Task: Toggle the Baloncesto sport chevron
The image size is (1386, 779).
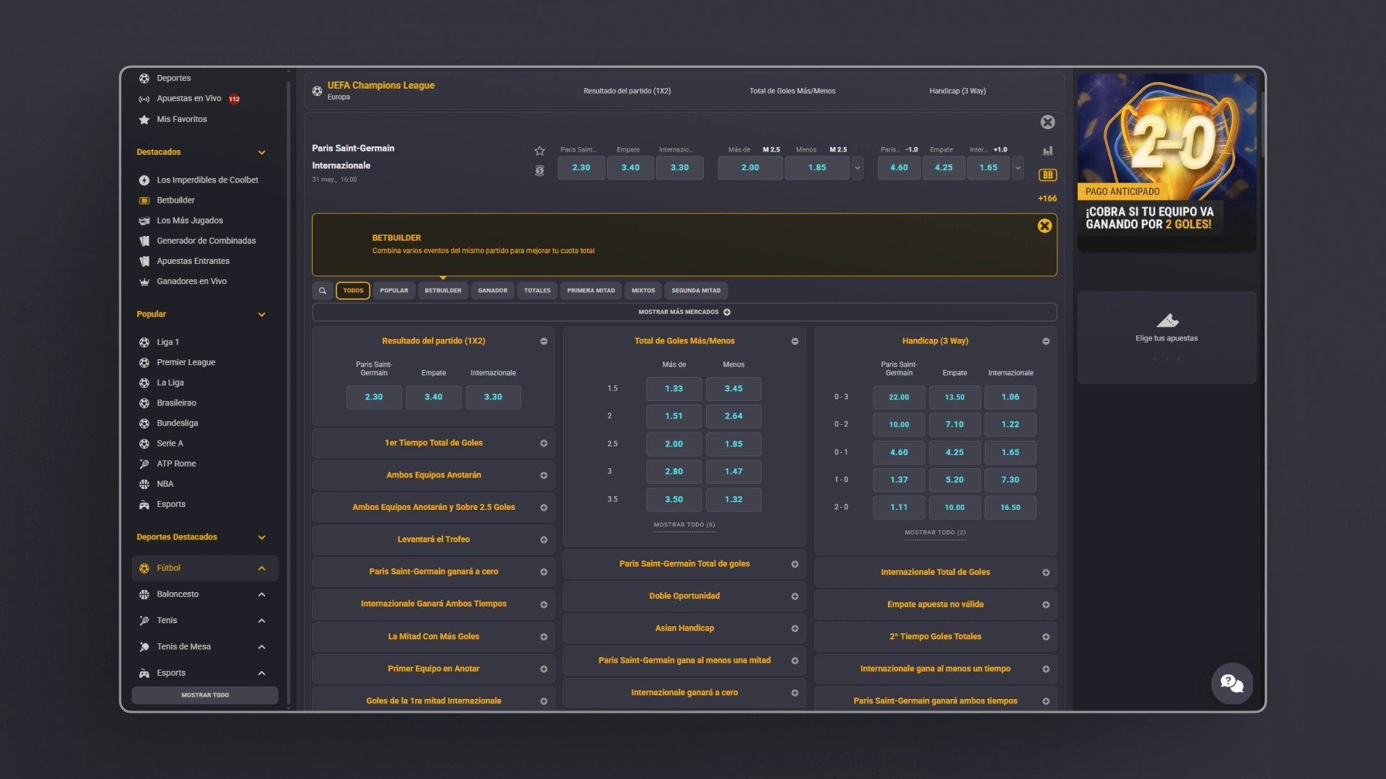Action: [x=262, y=594]
